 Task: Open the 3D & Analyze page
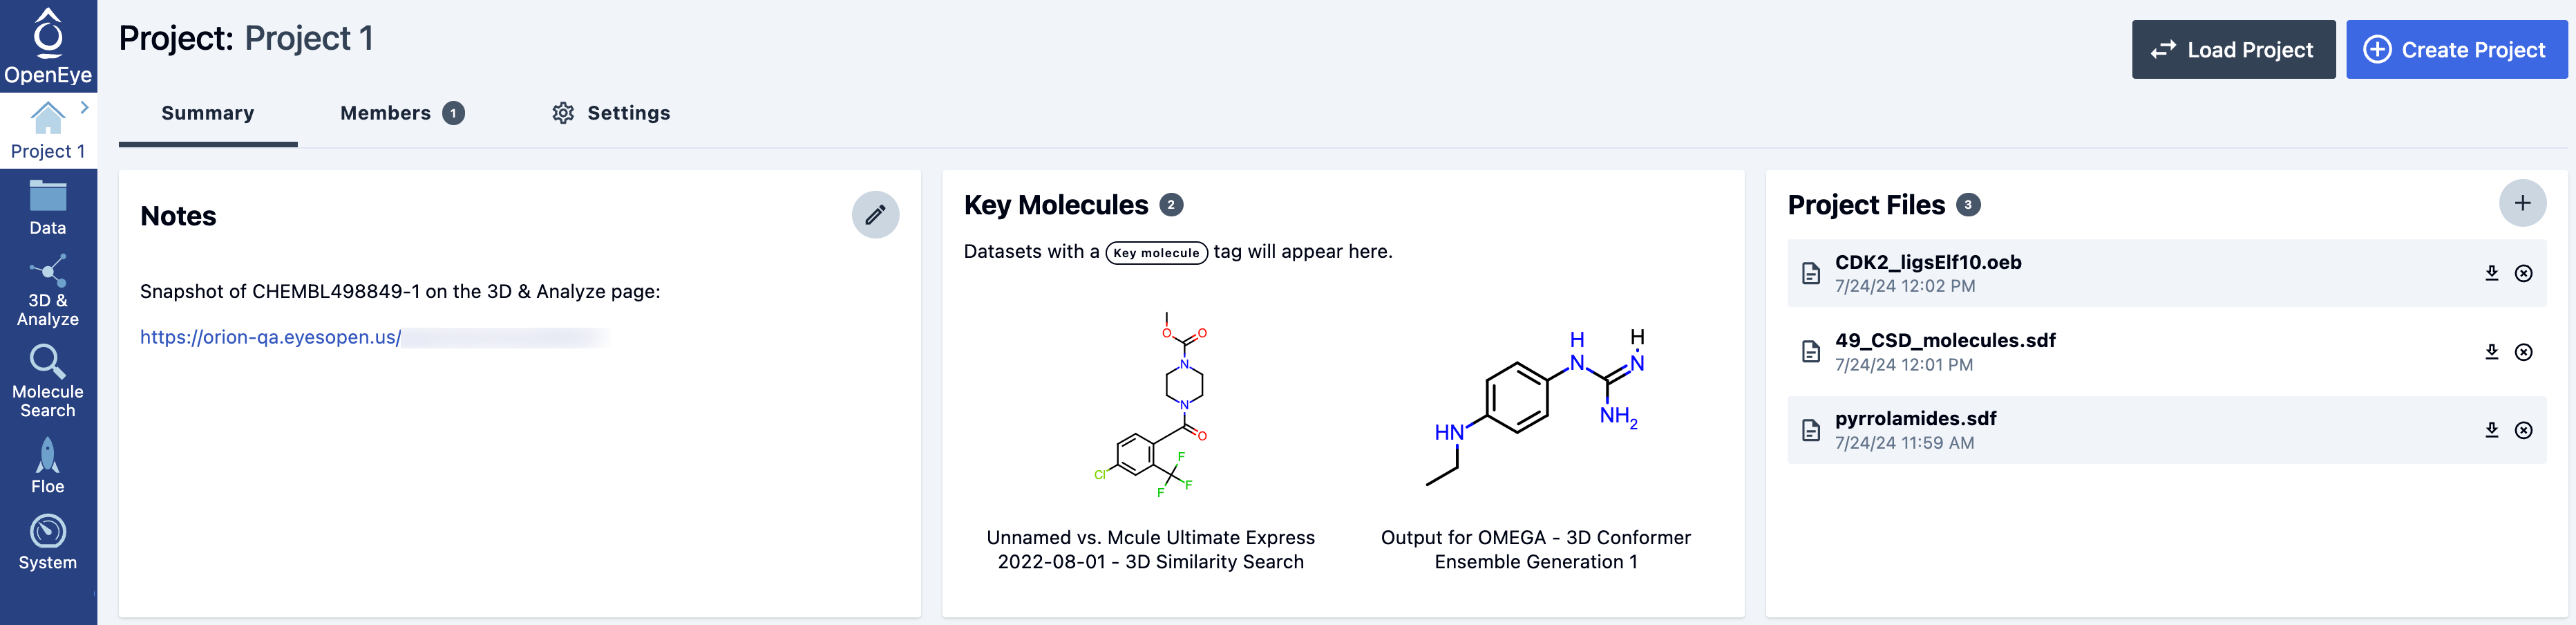tap(48, 290)
